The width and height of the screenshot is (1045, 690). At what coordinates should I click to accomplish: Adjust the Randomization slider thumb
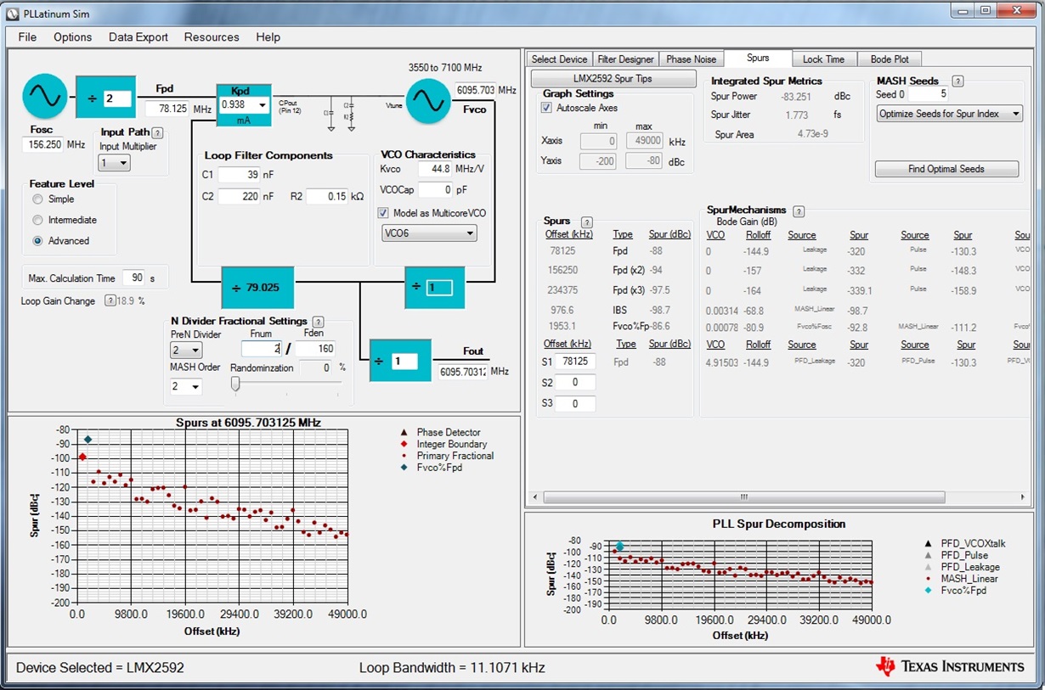[235, 384]
